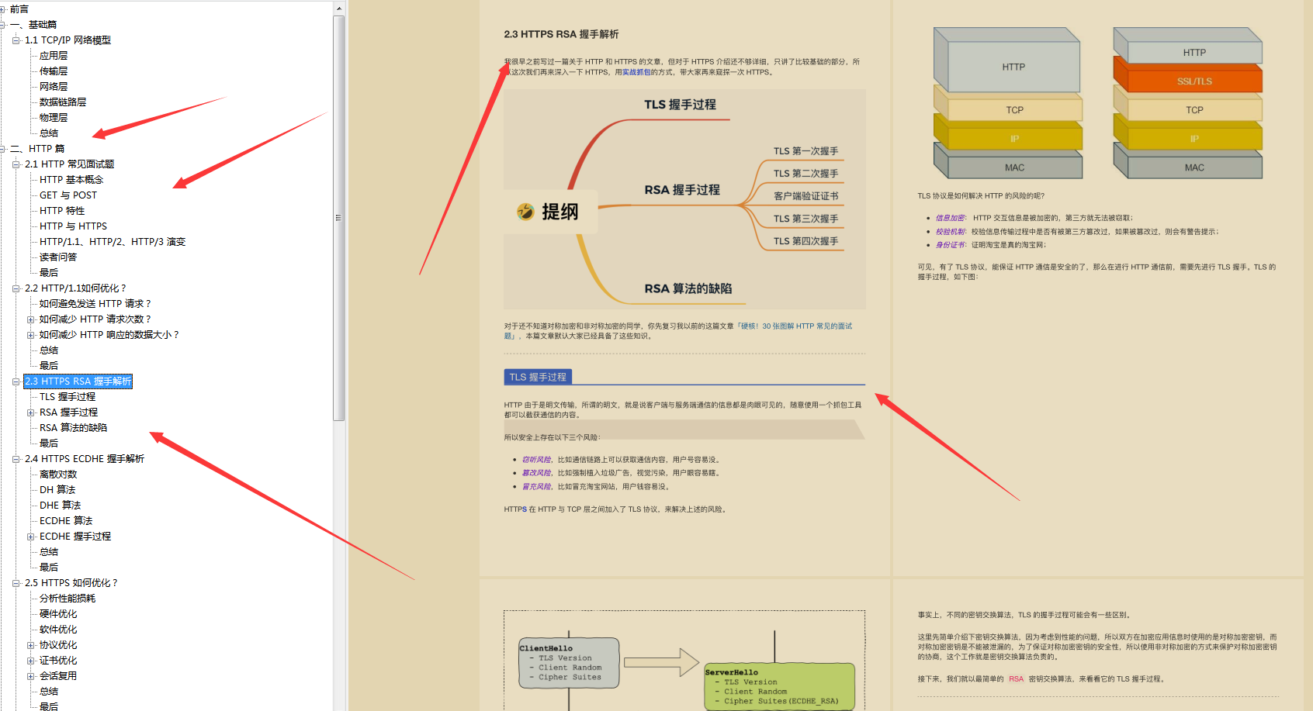Click the 客户端验证证书 mind map leaf
Image resolution: width=1313 pixels, height=711 pixels.
click(x=805, y=196)
